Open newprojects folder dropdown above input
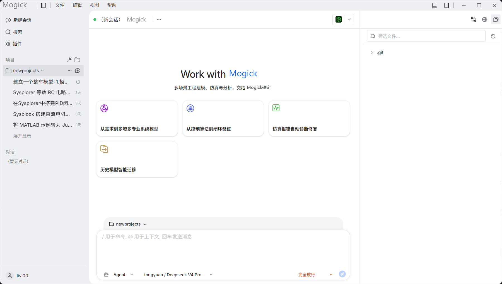Image resolution: width=502 pixels, height=284 pixels. 128,224
